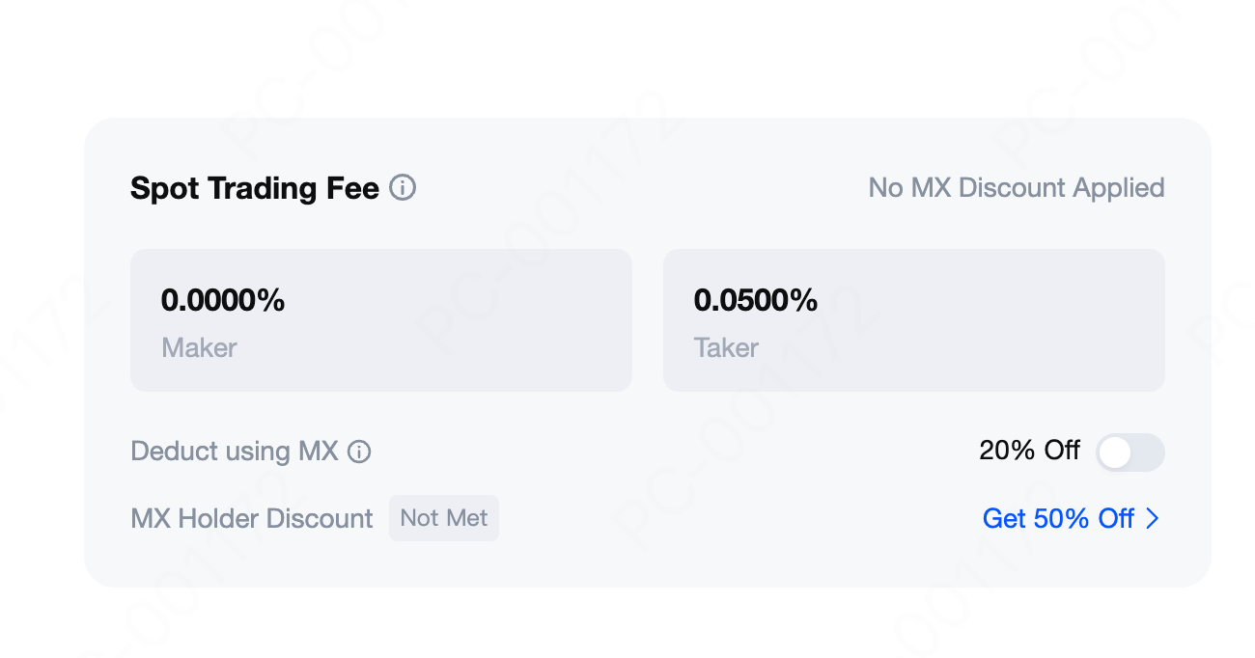Viewport: 1255px width, 658px height.
Task: Open the Get 50% Off link
Action: point(1058,519)
